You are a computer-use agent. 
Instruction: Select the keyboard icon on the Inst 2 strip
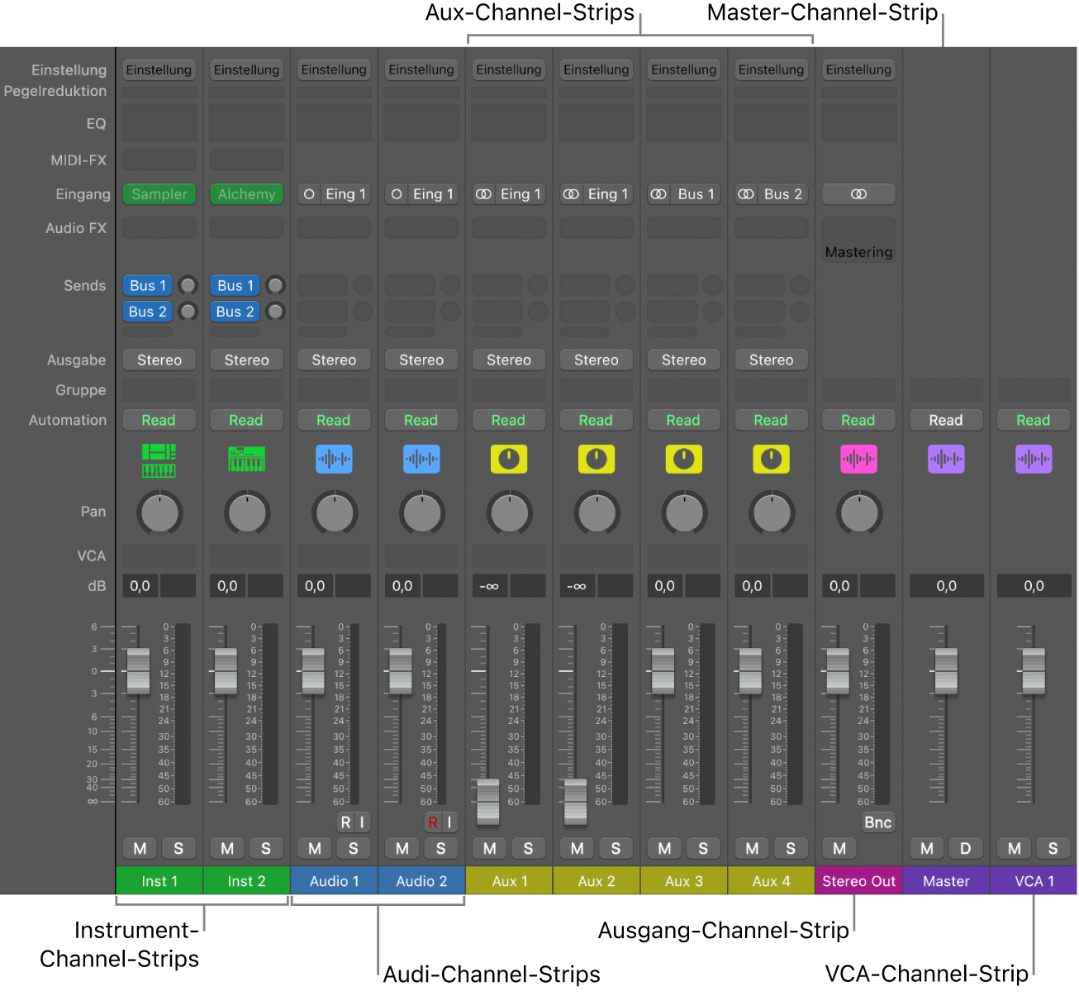(x=246, y=459)
